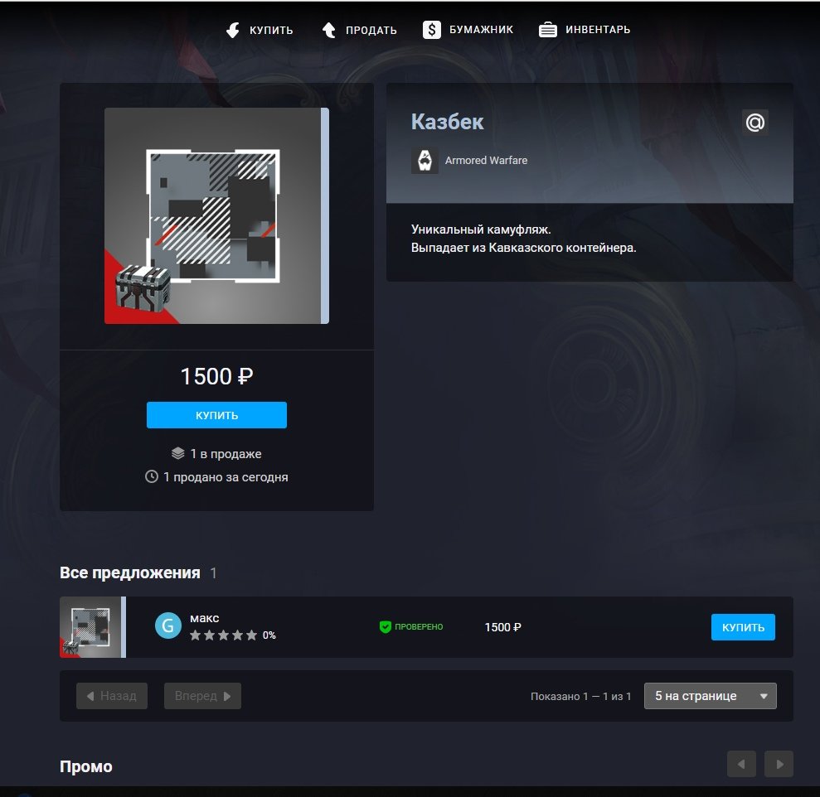The width and height of the screenshot is (820, 797).
Task: Click the Armored Warfare game logo icon
Action: [425, 161]
